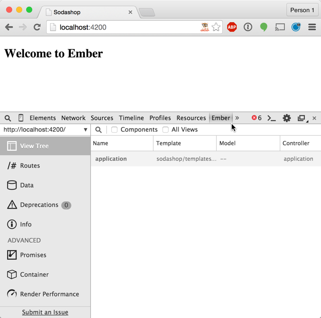Click the sodashop/templates... template cell
Image resolution: width=321 pixels, height=318 pixels.
pos(186,159)
